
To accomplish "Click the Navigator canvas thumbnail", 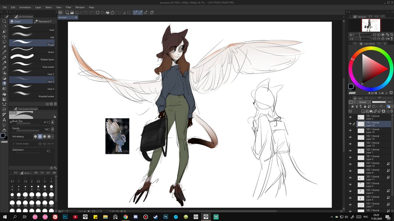I will click(x=371, y=25).
